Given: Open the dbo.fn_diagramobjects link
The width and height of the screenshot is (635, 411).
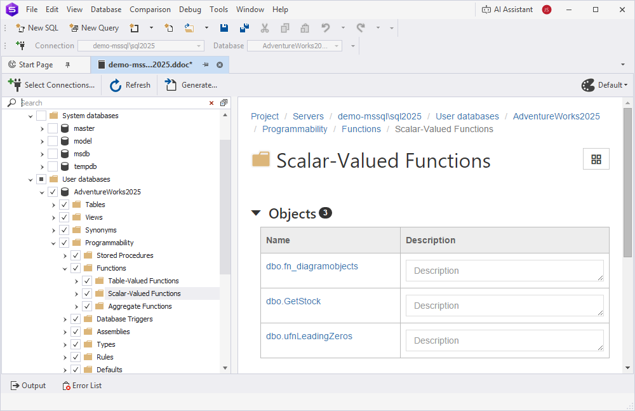Looking at the screenshot, I should (312, 266).
